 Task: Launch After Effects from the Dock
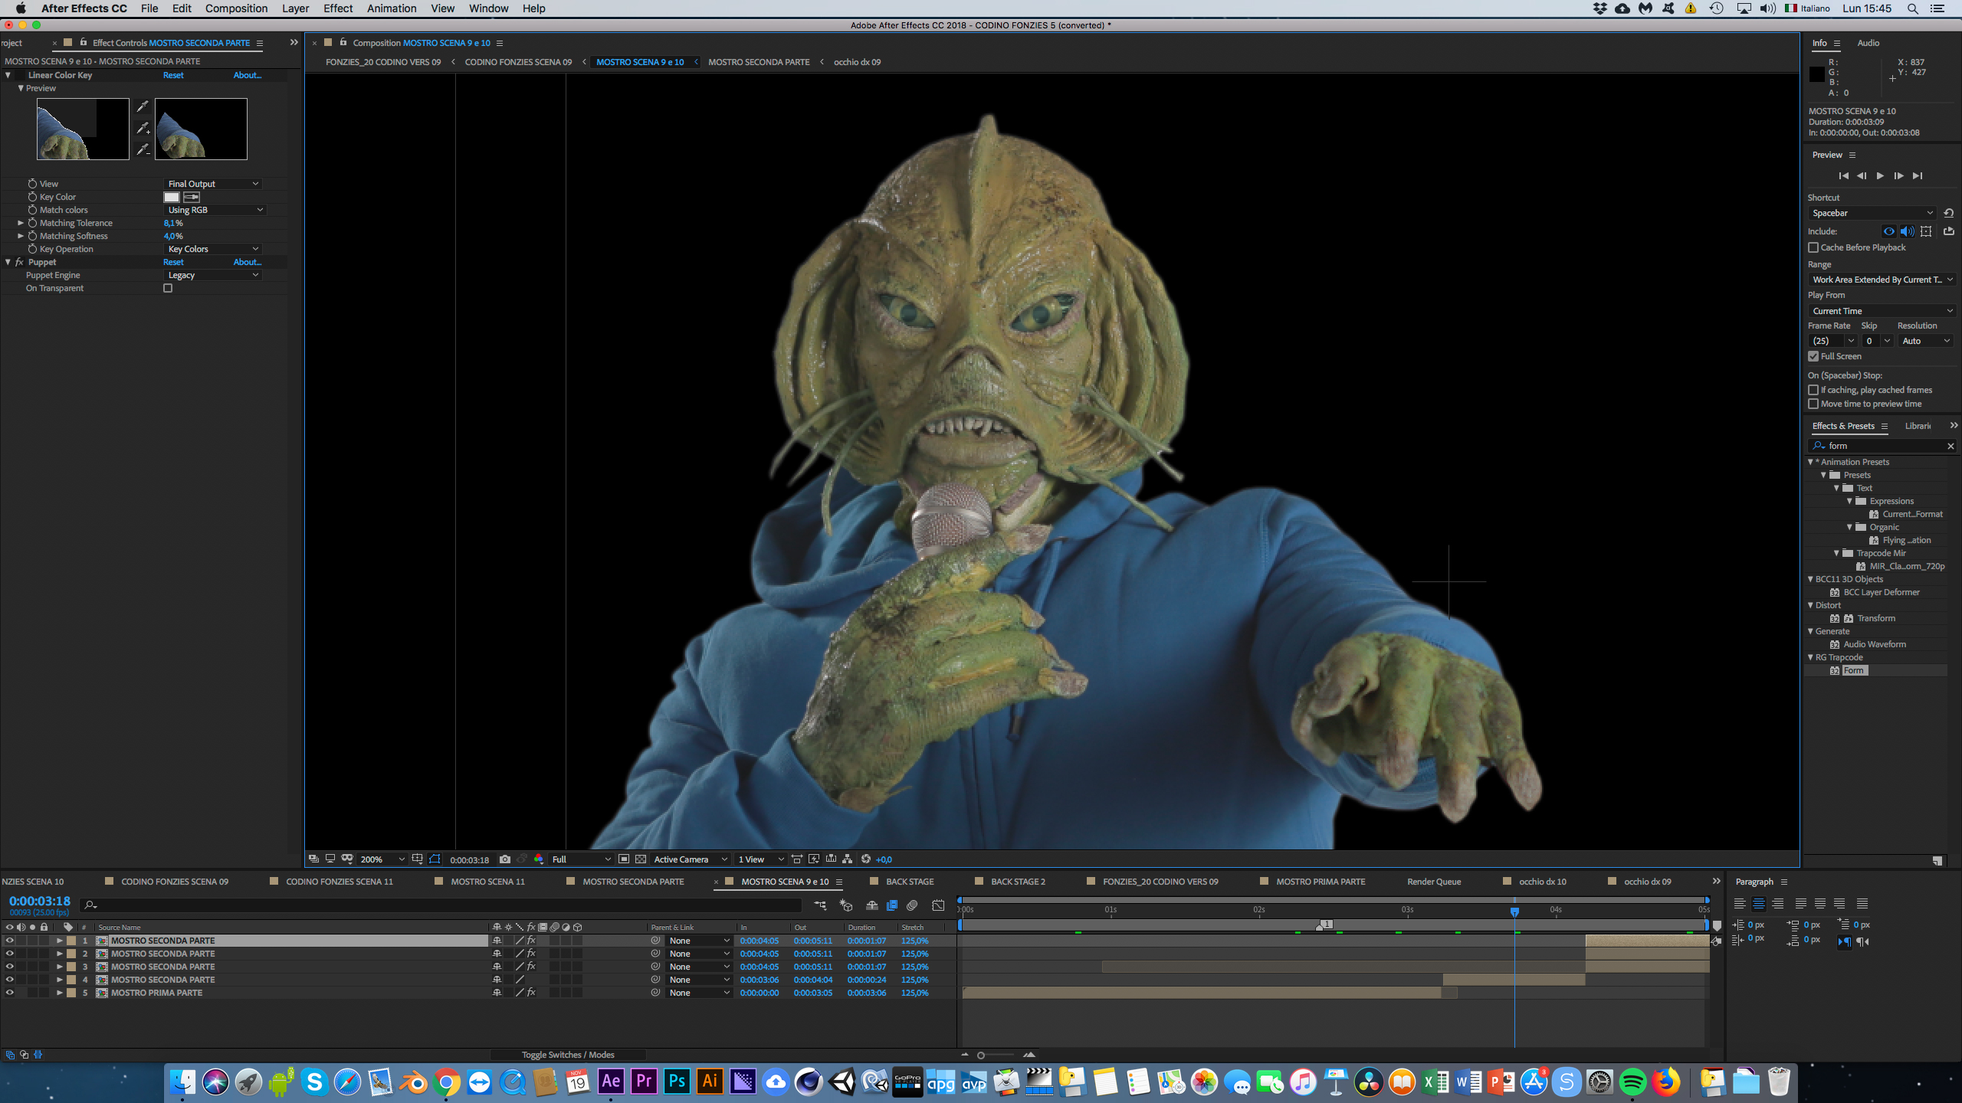point(611,1082)
